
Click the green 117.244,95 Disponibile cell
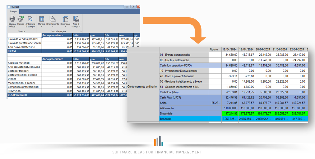(x=229, y=114)
